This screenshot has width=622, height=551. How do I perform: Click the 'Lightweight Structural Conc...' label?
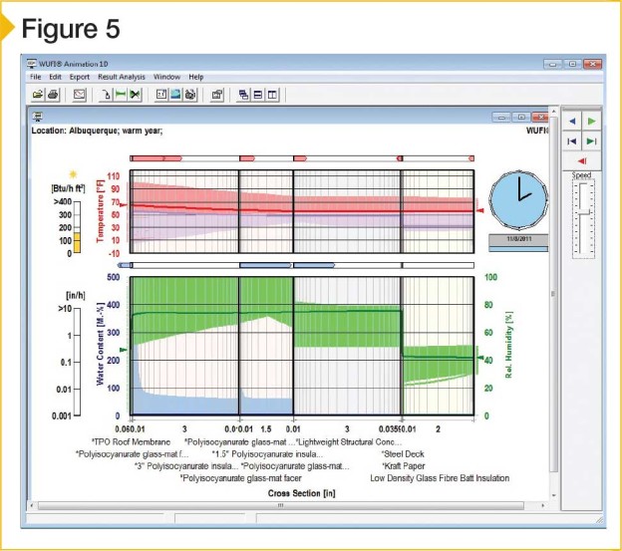coord(350,442)
